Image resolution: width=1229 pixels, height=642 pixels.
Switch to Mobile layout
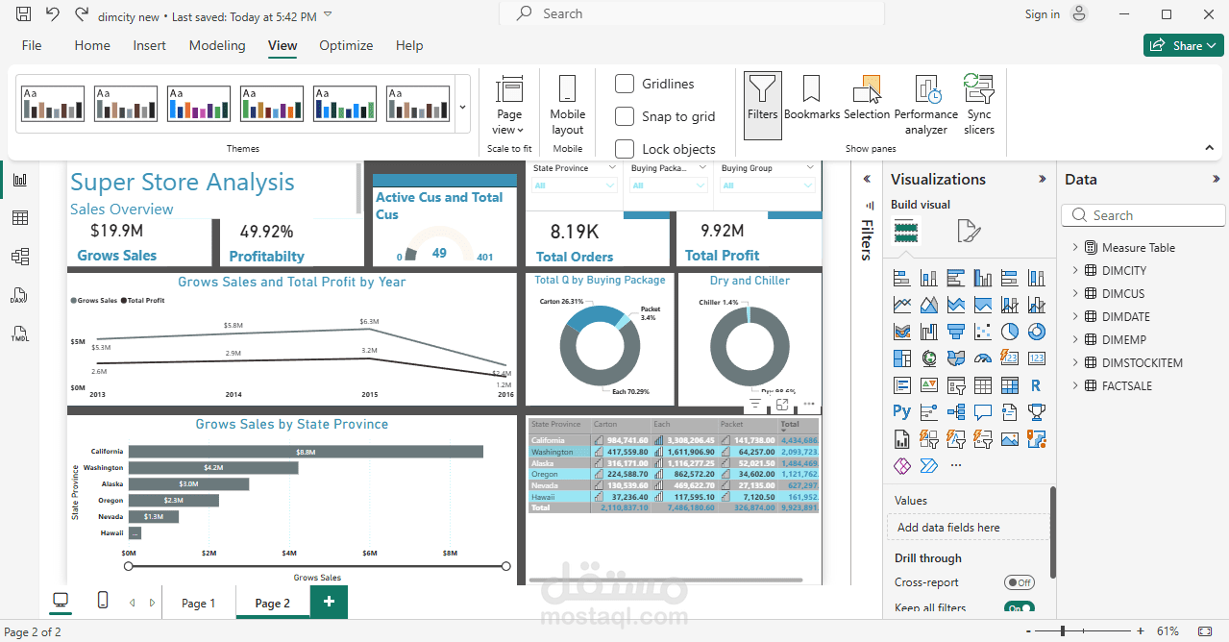click(x=567, y=106)
